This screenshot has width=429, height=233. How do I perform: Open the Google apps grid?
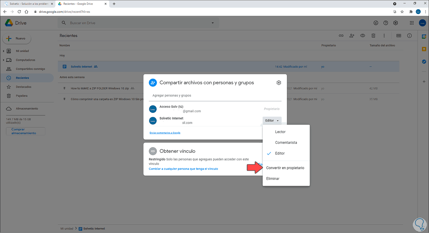click(412, 23)
